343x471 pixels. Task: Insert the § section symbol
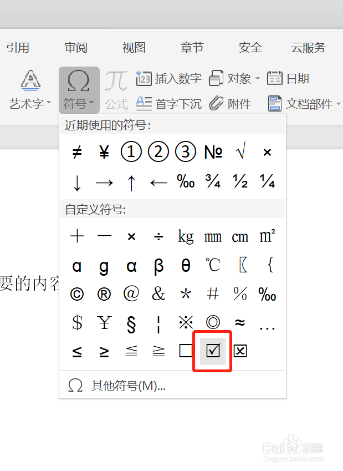[x=131, y=325]
